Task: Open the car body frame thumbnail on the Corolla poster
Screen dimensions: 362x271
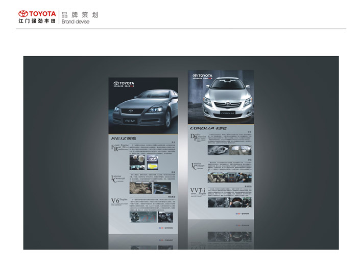Action: click(218, 150)
